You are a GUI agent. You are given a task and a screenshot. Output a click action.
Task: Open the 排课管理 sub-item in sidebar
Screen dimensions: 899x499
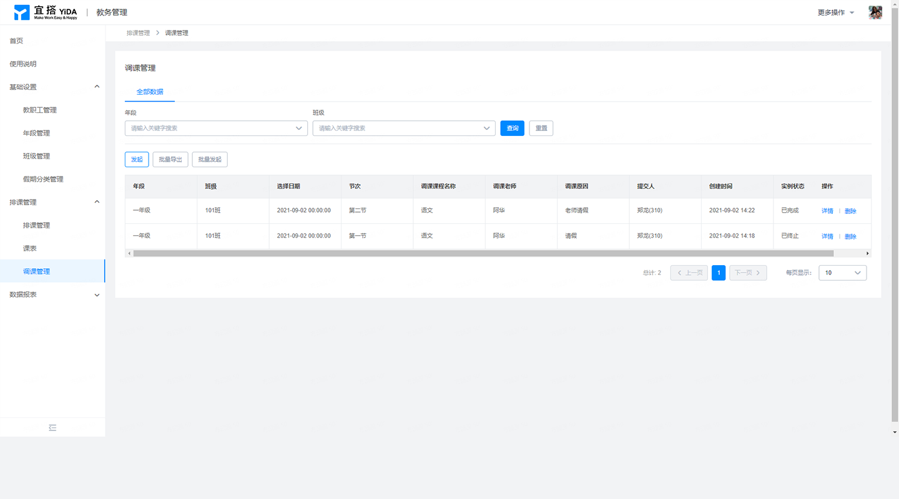pyautogui.click(x=36, y=225)
